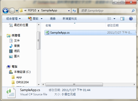This screenshot has height=101, width=138.
Task: Open 圖片 pictures library
Action: pyautogui.click(x=17, y=56)
